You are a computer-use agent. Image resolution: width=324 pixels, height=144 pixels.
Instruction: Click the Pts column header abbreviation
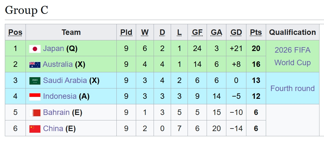click(256, 32)
